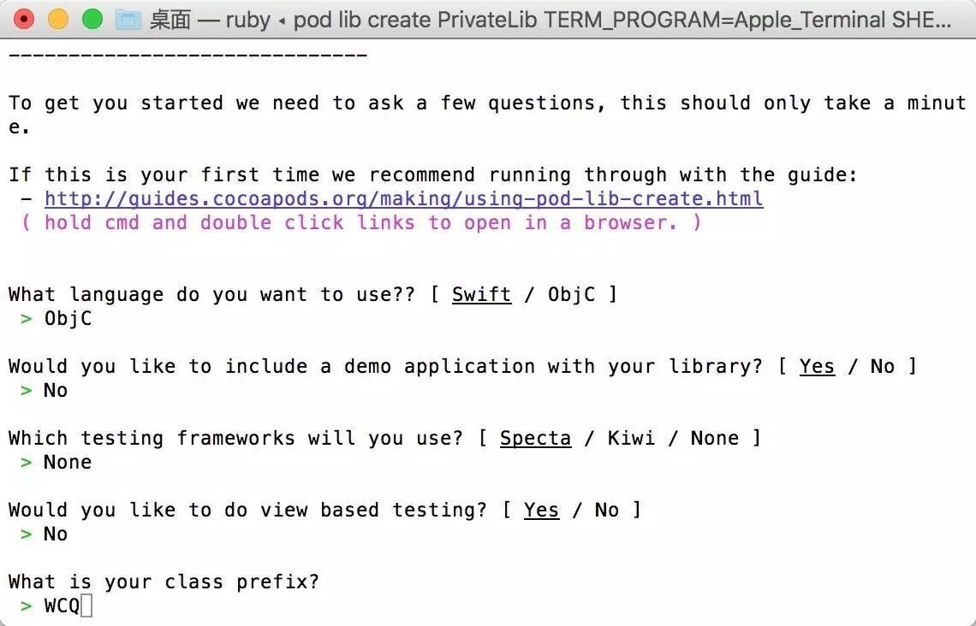Viewport: 976px width, 626px height.
Task: Click the underlined Swift option
Action: [481, 294]
